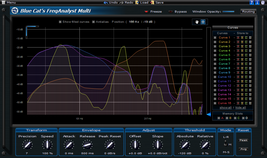Click the help question mark icon

click(x=252, y=3)
